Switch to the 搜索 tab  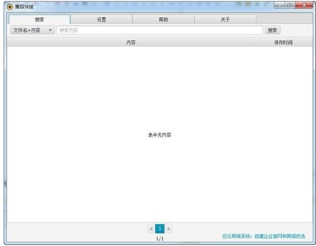39,19
